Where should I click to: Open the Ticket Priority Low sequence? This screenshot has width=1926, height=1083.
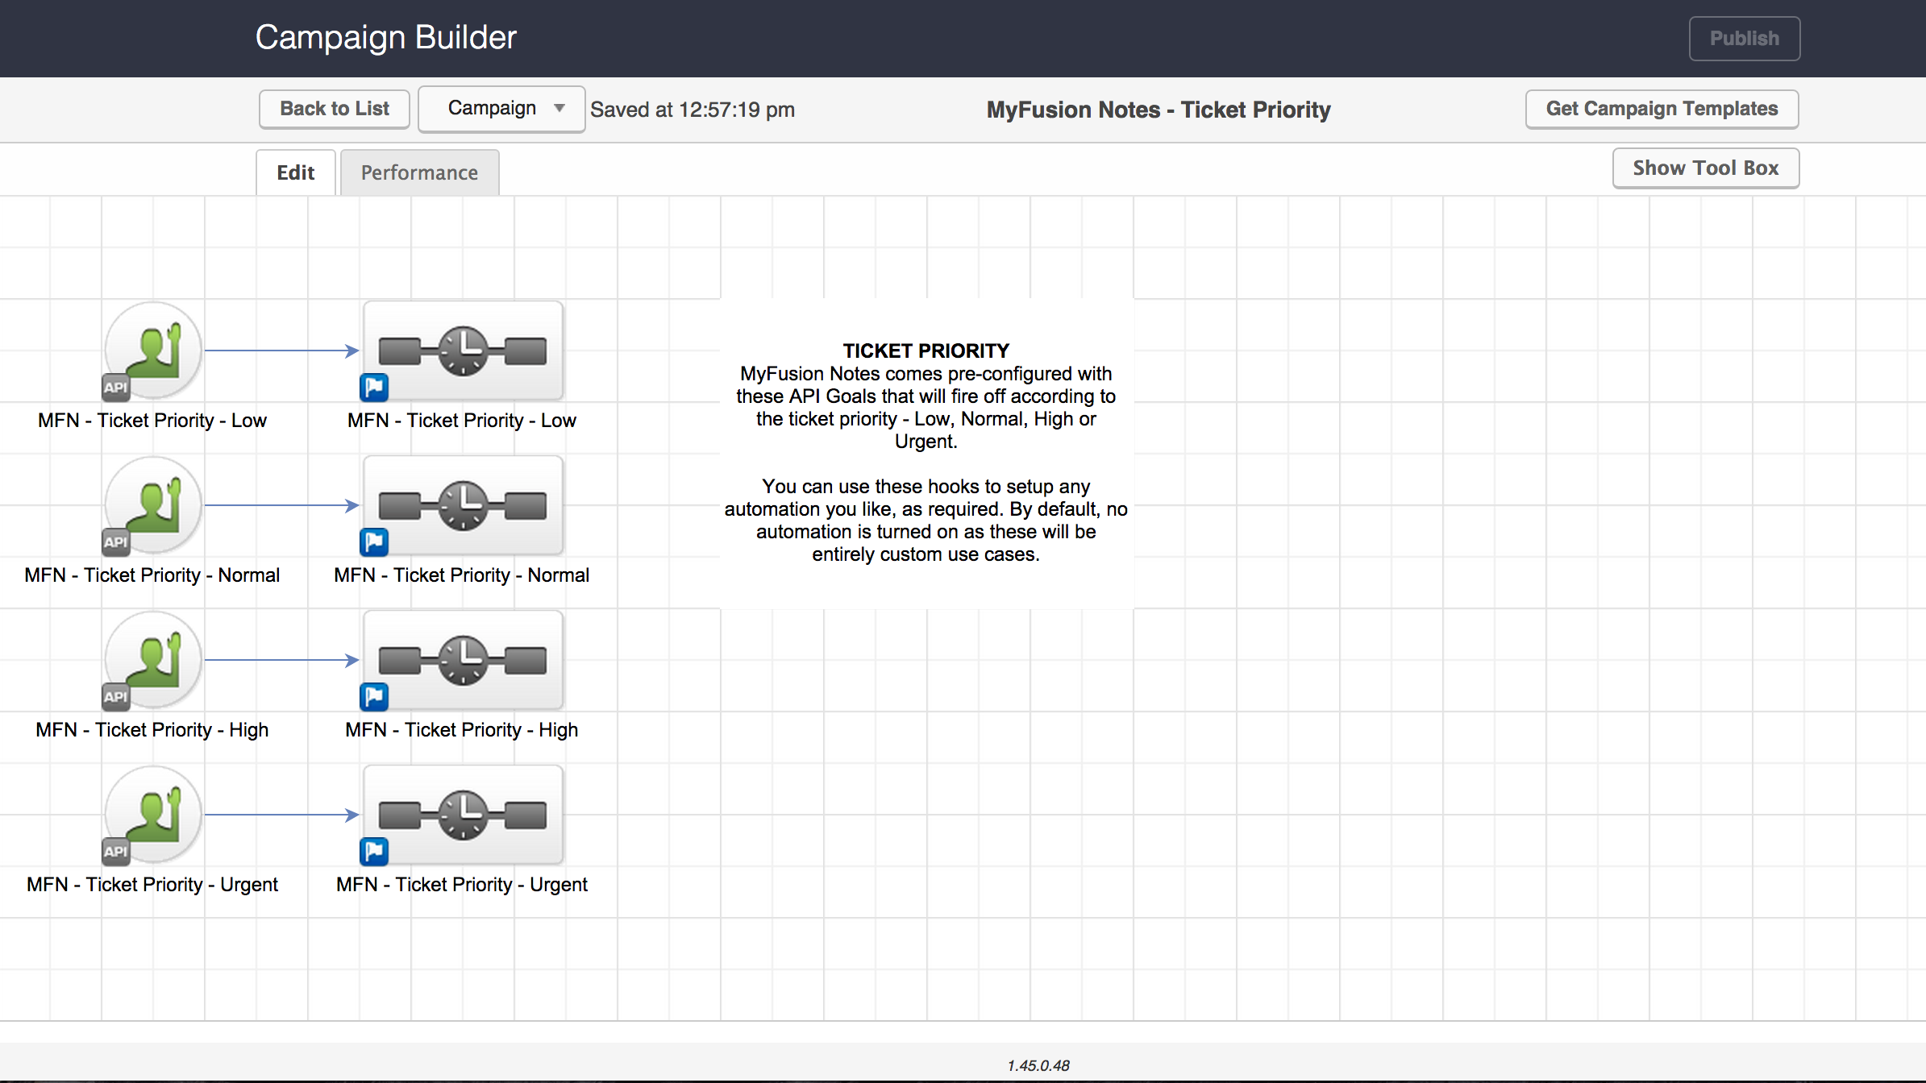click(x=463, y=350)
